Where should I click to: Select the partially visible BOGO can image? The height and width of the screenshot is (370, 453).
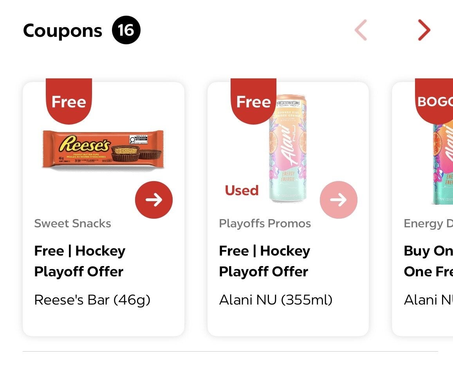(x=442, y=164)
